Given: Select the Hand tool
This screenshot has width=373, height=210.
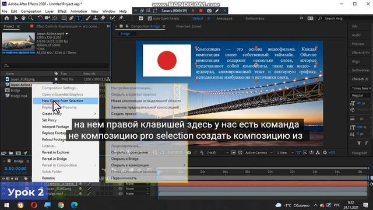Looking at the screenshot, I should pos(23,18).
